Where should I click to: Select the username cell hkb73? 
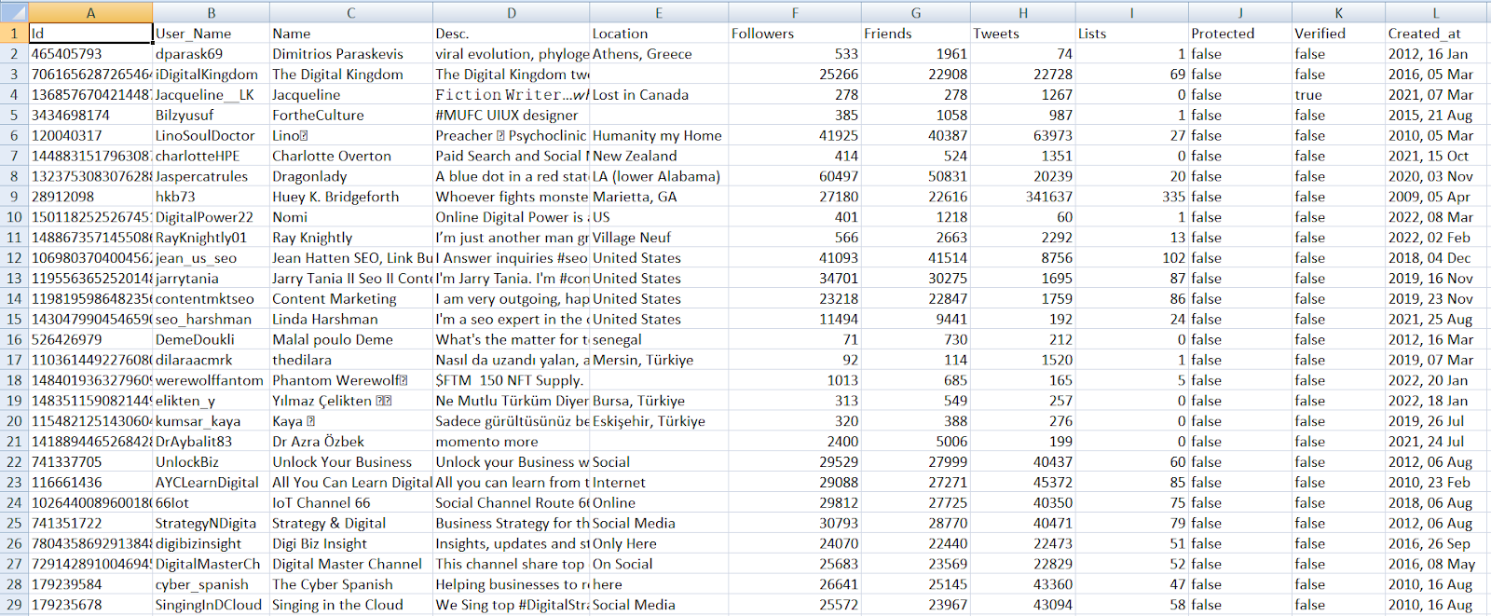click(211, 197)
